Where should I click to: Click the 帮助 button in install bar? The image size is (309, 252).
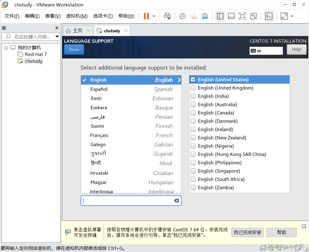(x=281, y=233)
